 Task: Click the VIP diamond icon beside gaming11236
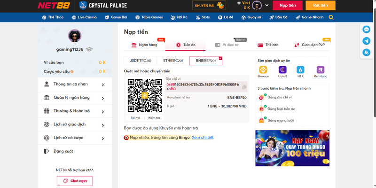tap(89, 49)
